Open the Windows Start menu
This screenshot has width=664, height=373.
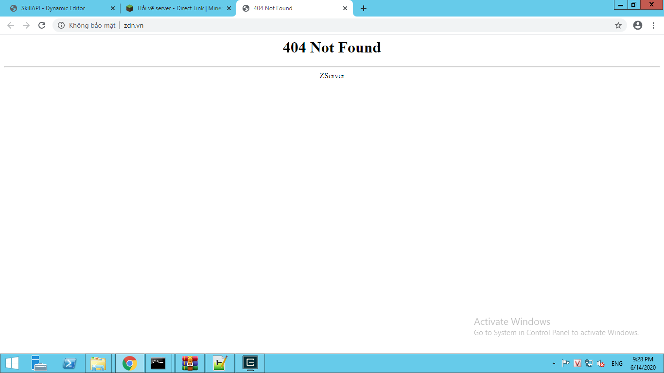12,363
